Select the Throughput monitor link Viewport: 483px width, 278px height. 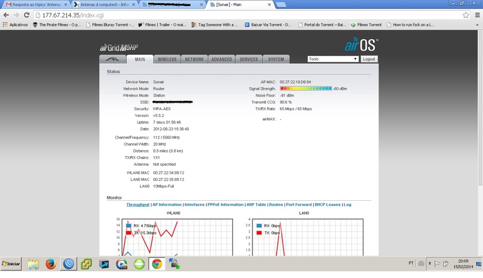point(138,204)
